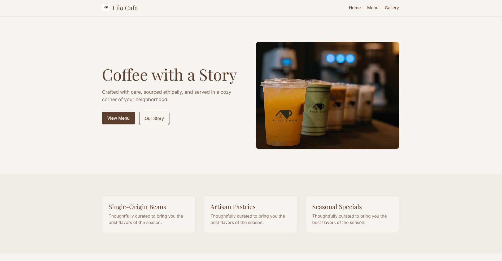This screenshot has width=502, height=261.
Task: Select the Seasonal Specials card
Action: 352,214
